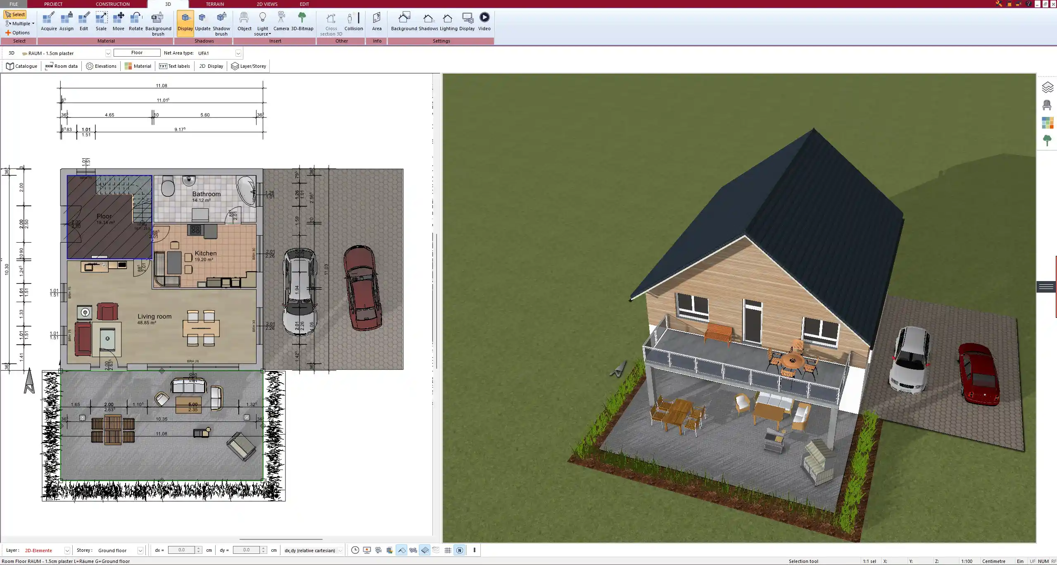Select the Cross section 3D tool

click(x=330, y=23)
